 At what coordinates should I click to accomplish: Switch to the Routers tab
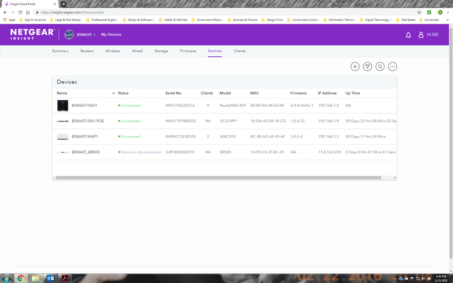(x=87, y=51)
